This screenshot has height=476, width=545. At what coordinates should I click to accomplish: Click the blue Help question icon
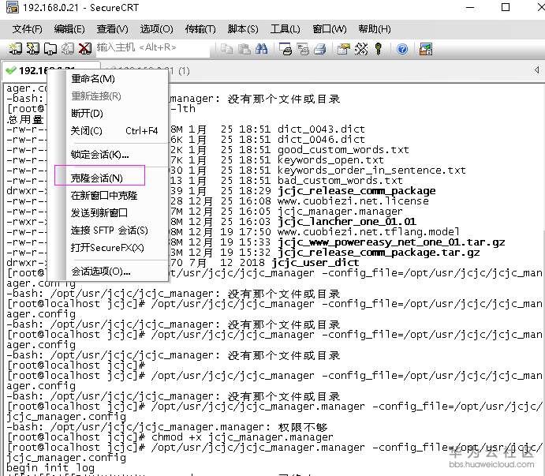pyautogui.click(x=402, y=49)
